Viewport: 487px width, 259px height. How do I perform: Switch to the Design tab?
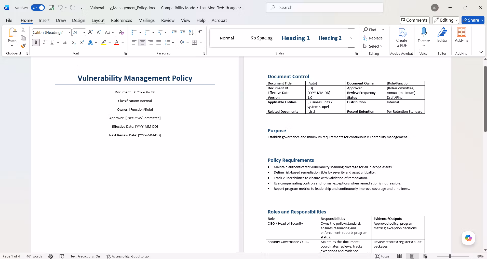click(x=78, y=20)
